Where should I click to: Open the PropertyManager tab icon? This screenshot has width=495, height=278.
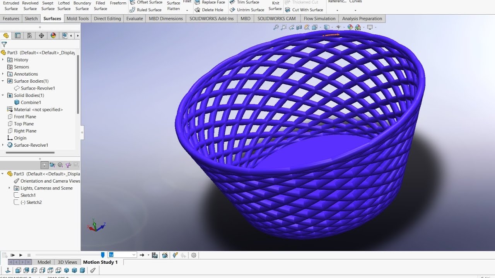point(17,36)
